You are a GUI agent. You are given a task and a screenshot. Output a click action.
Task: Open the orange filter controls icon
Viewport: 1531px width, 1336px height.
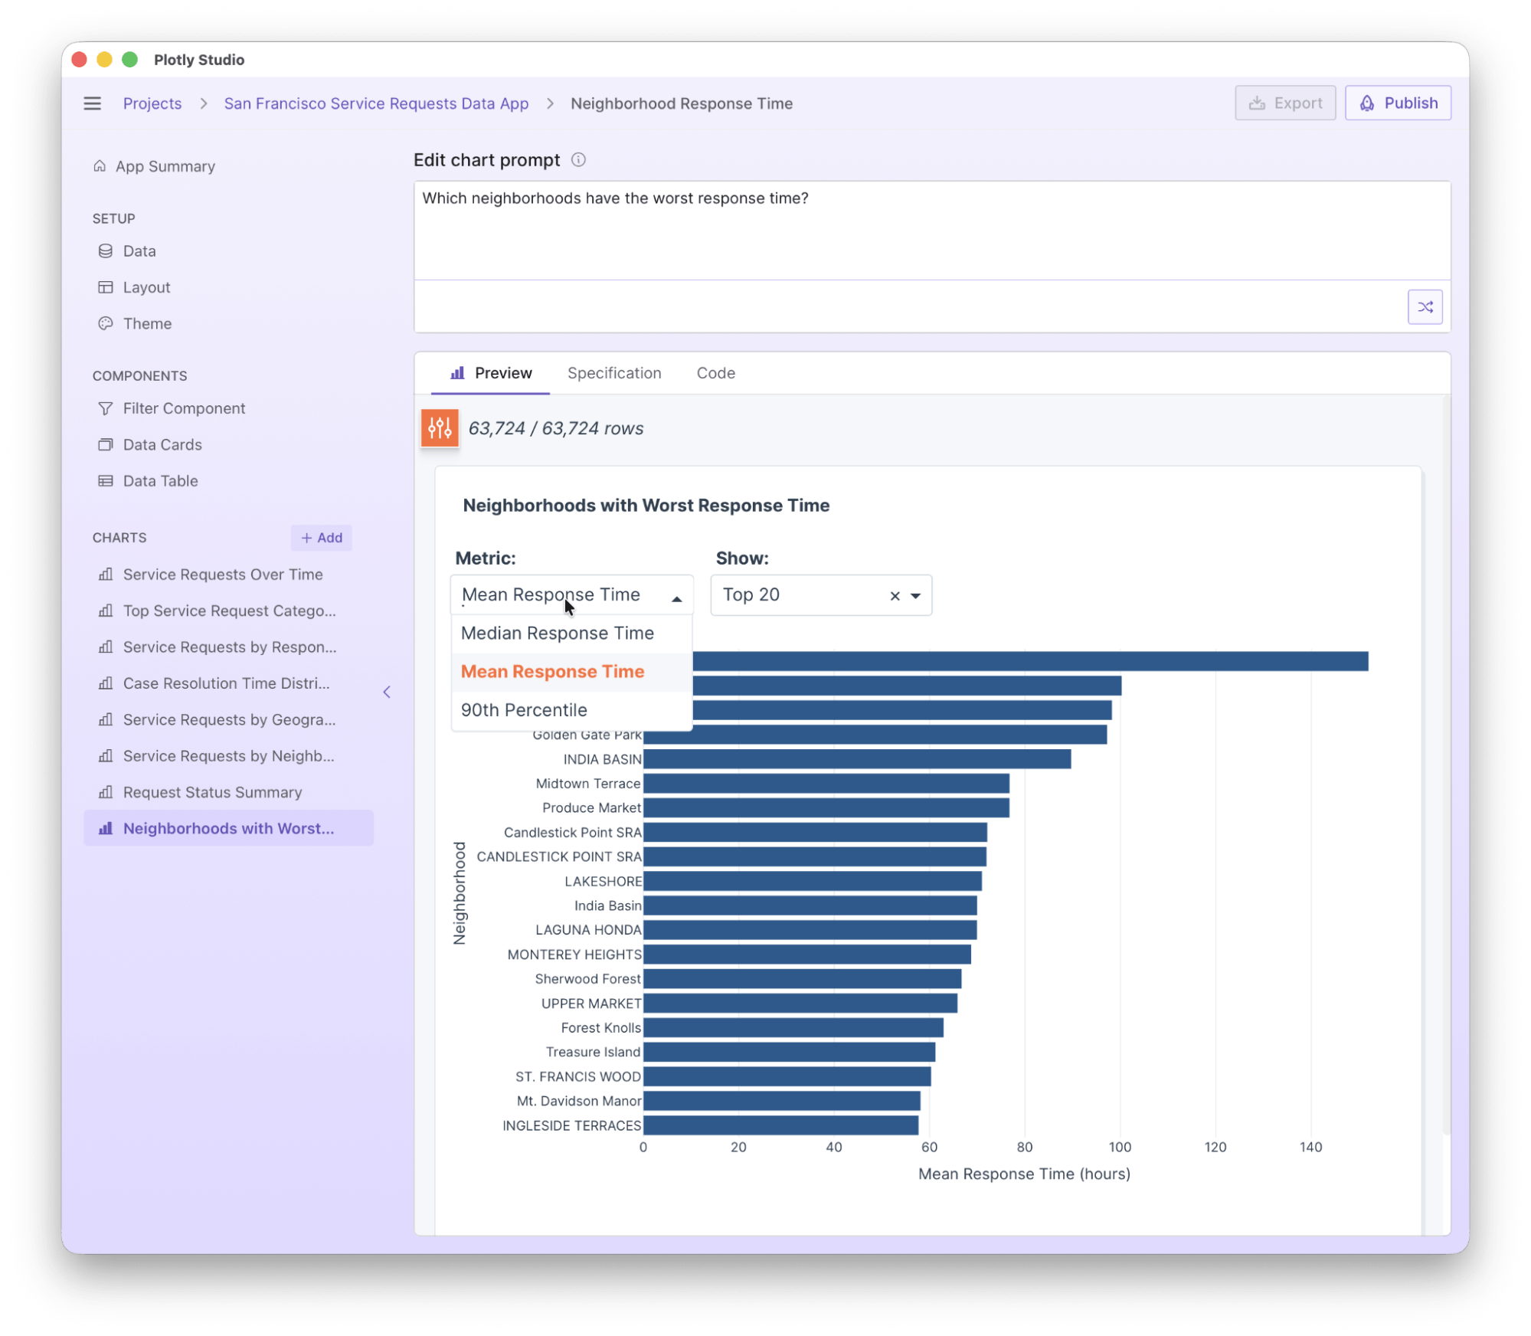440,427
